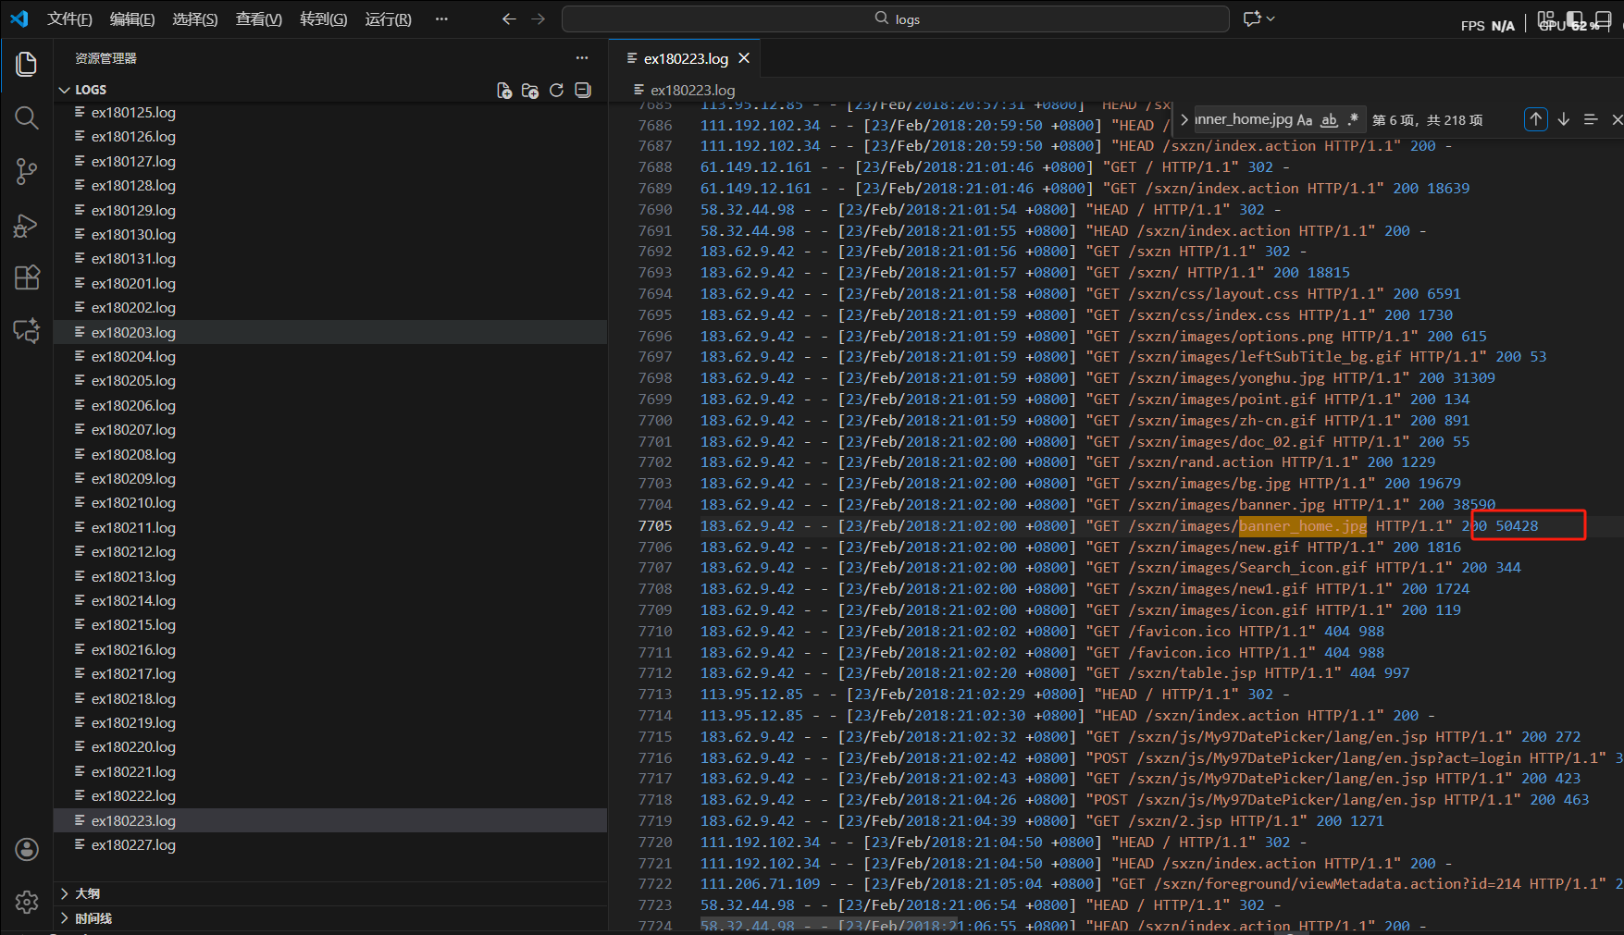Toggle Match Whole Word in find widget

point(1329,119)
